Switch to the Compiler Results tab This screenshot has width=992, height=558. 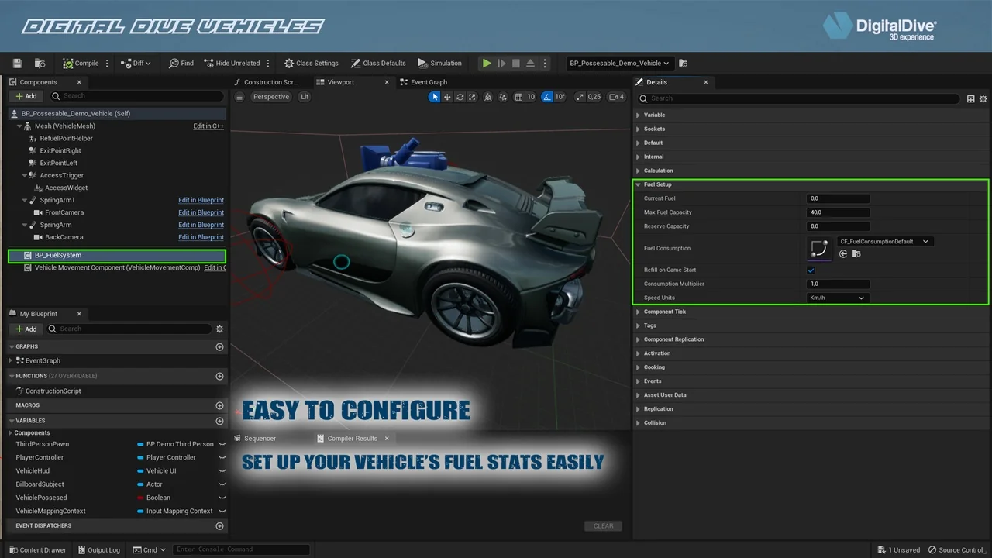[x=351, y=438]
